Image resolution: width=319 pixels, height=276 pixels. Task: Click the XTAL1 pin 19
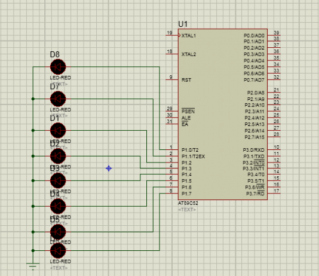[x=172, y=35]
